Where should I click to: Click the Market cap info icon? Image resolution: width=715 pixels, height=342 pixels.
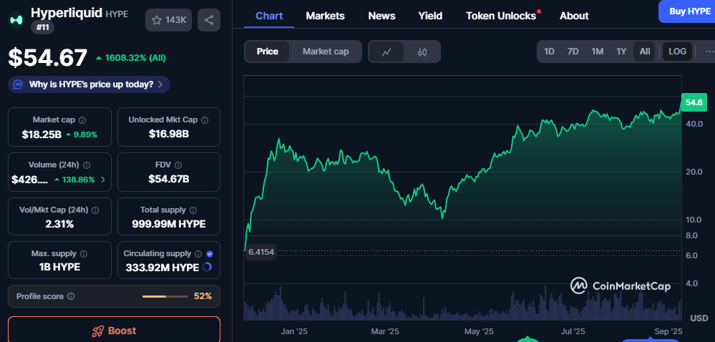(x=82, y=120)
